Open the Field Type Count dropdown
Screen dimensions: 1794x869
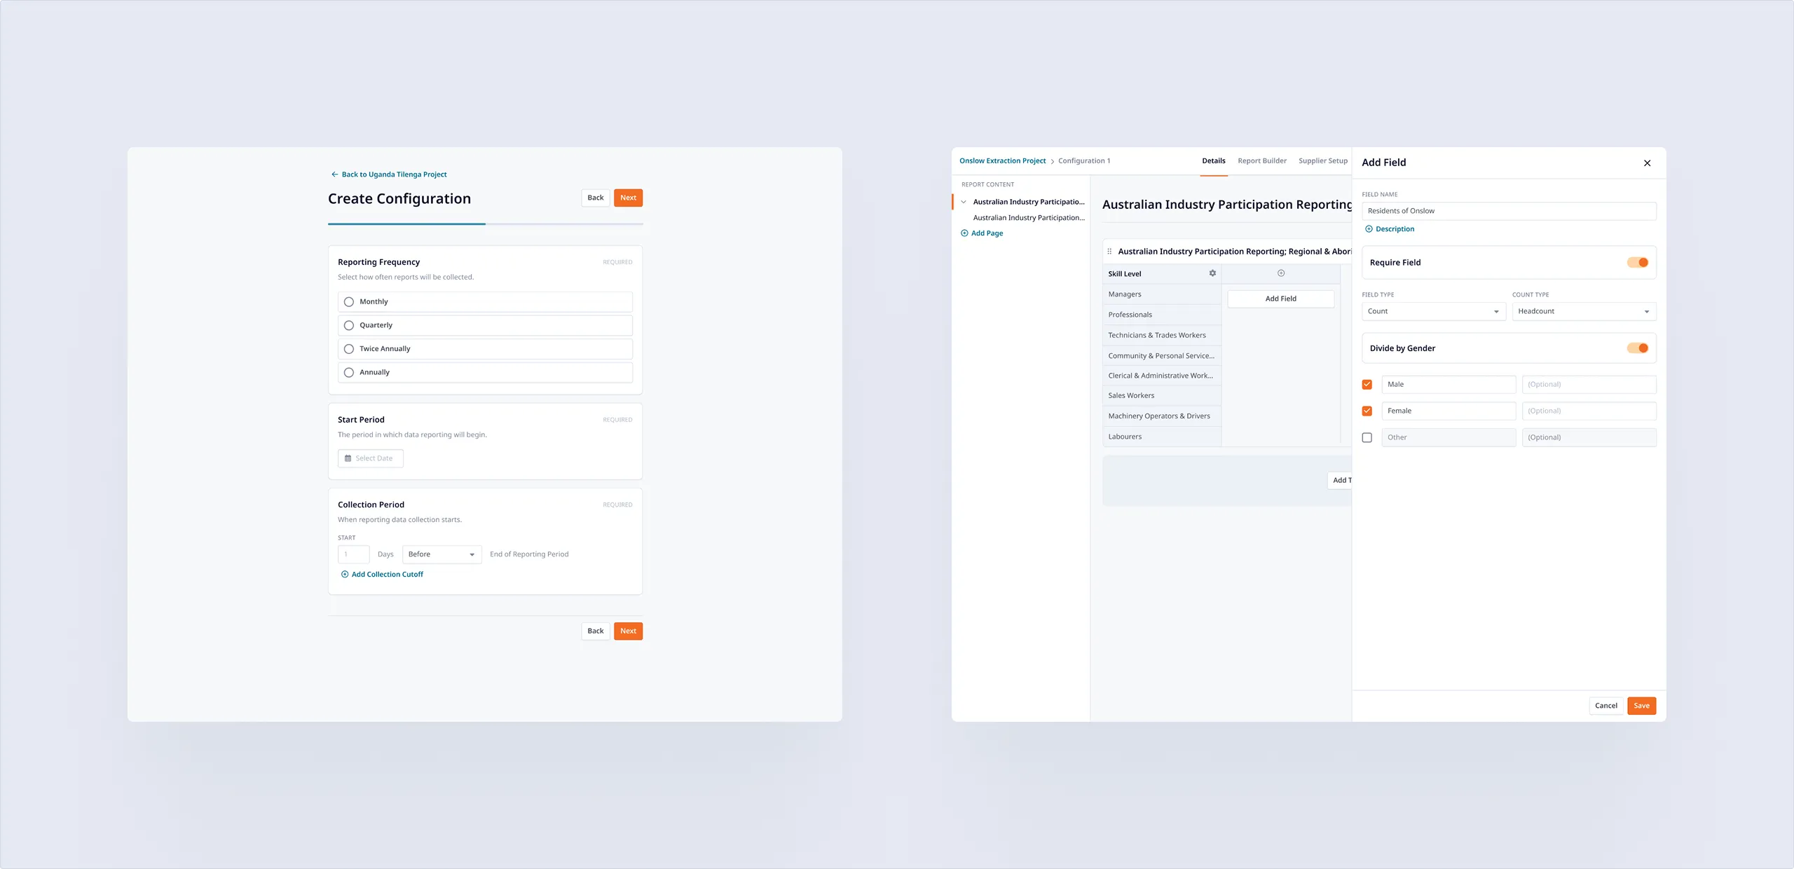1433,311
